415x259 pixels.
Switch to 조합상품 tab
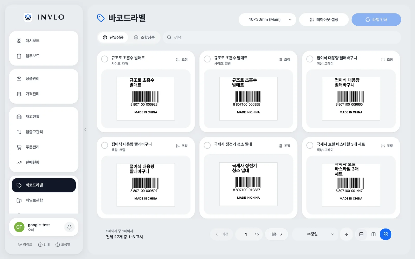[x=144, y=38]
